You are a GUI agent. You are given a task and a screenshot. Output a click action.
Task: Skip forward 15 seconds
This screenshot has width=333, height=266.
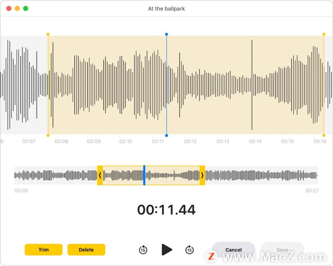190,250
